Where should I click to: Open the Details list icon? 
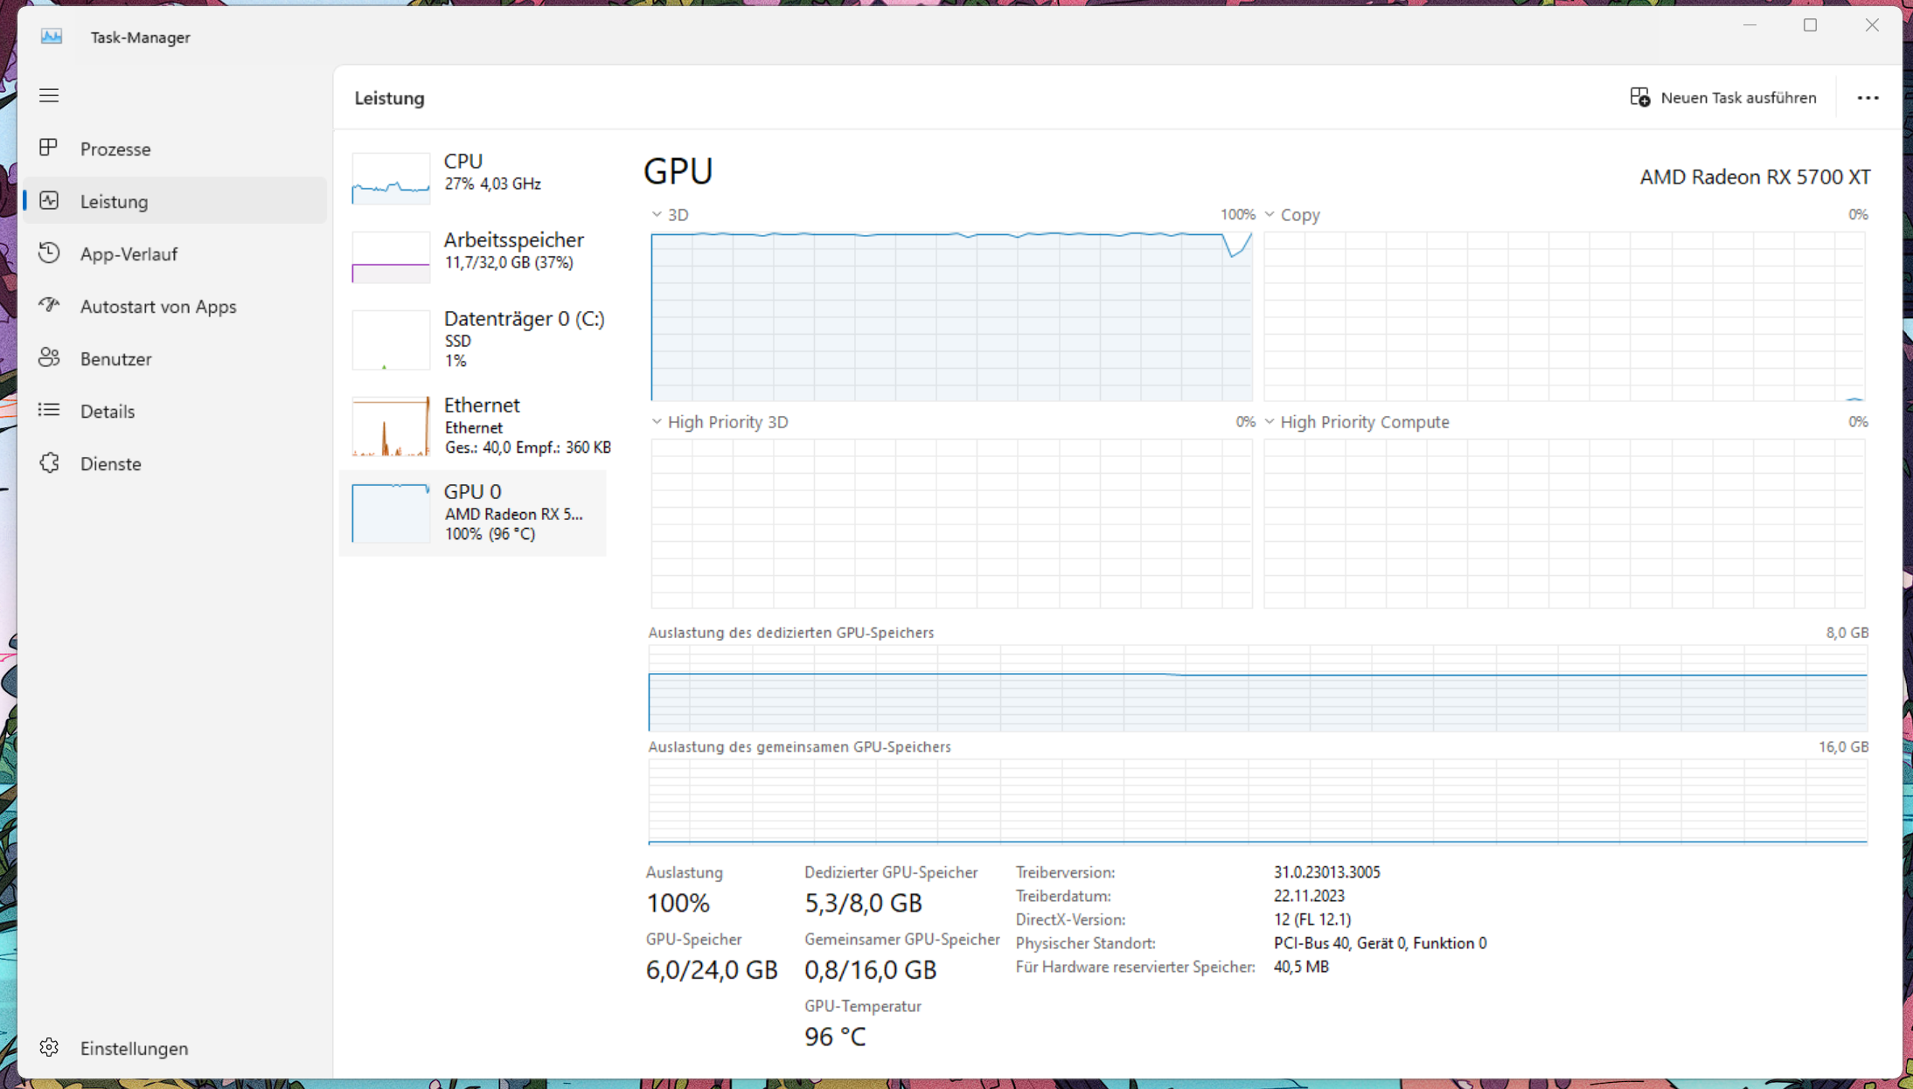click(x=49, y=410)
